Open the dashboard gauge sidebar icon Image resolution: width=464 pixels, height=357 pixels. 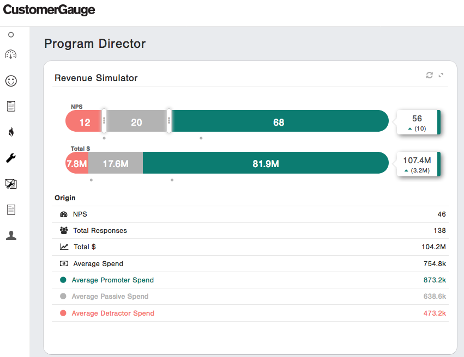point(11,54)
